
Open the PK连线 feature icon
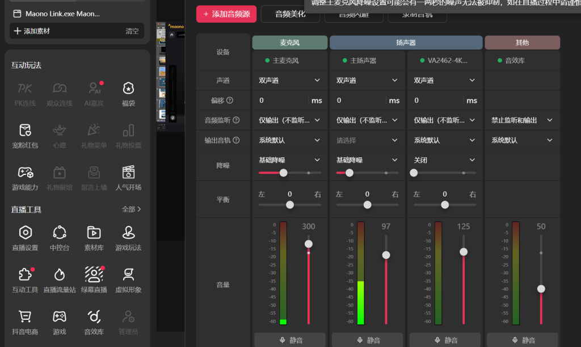coord(25,89)
